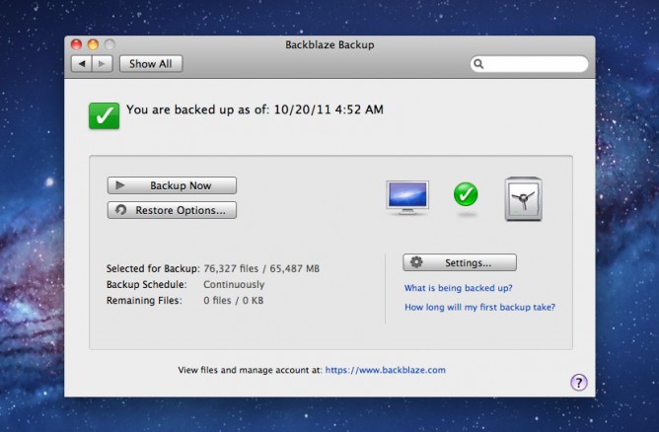The width and height of the screenshot is (659, 432).
Task: Open the Settings dialog
Action: coord(459,262)
